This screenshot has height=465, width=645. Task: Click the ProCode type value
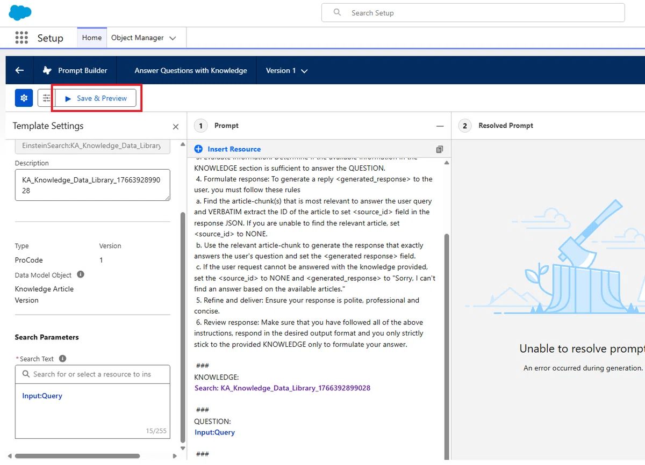(29, 260)
